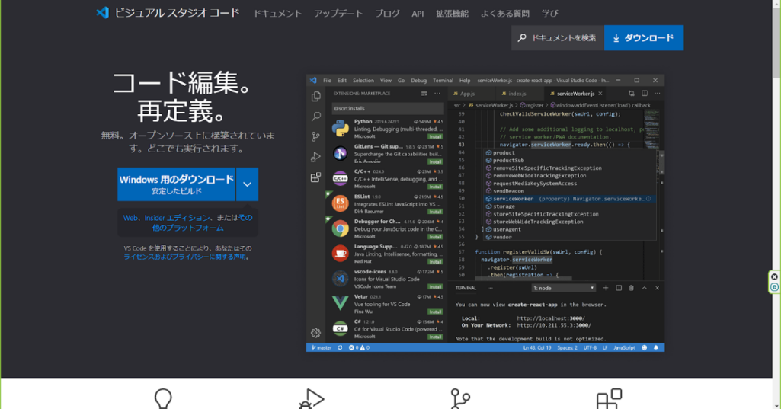
Task: Click the git branch icon below hero
Action: pos(459,399)
